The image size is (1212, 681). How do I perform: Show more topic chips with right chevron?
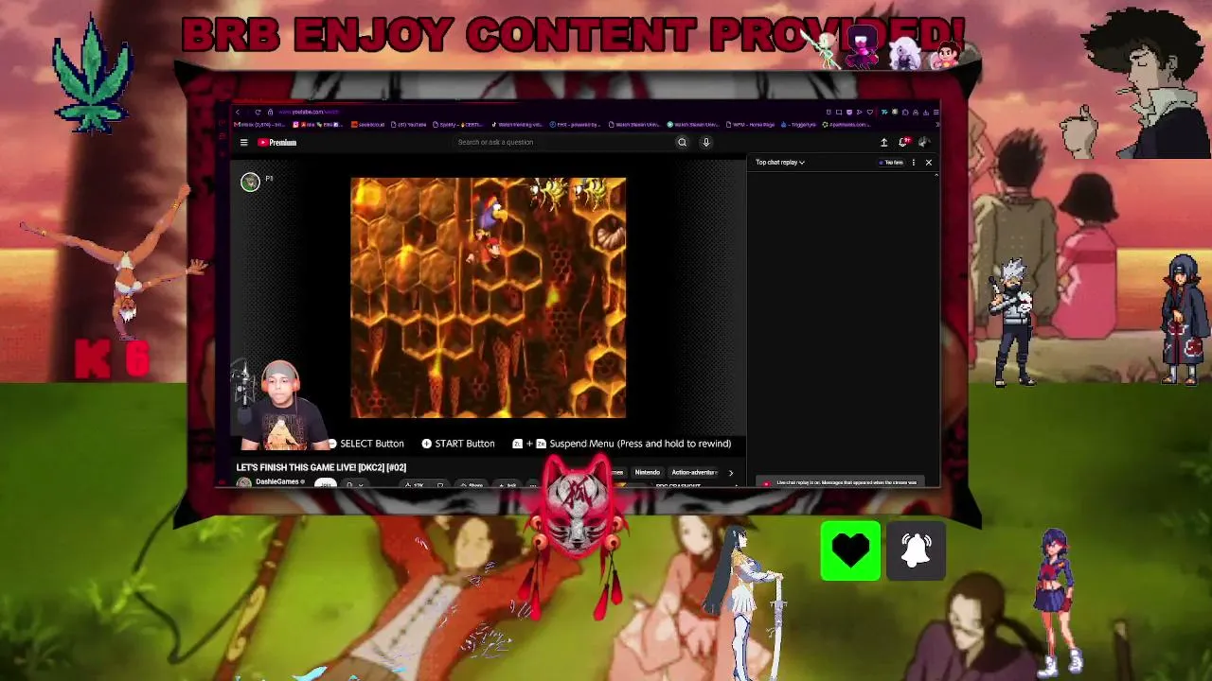tap(731, 473)
